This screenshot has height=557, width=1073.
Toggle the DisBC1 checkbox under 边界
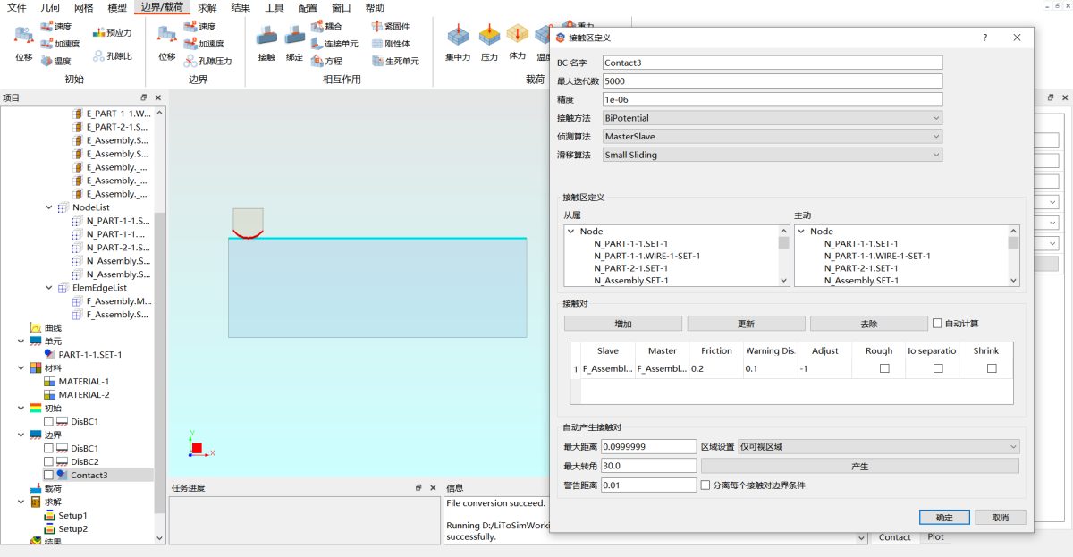(x=49, y=449)
